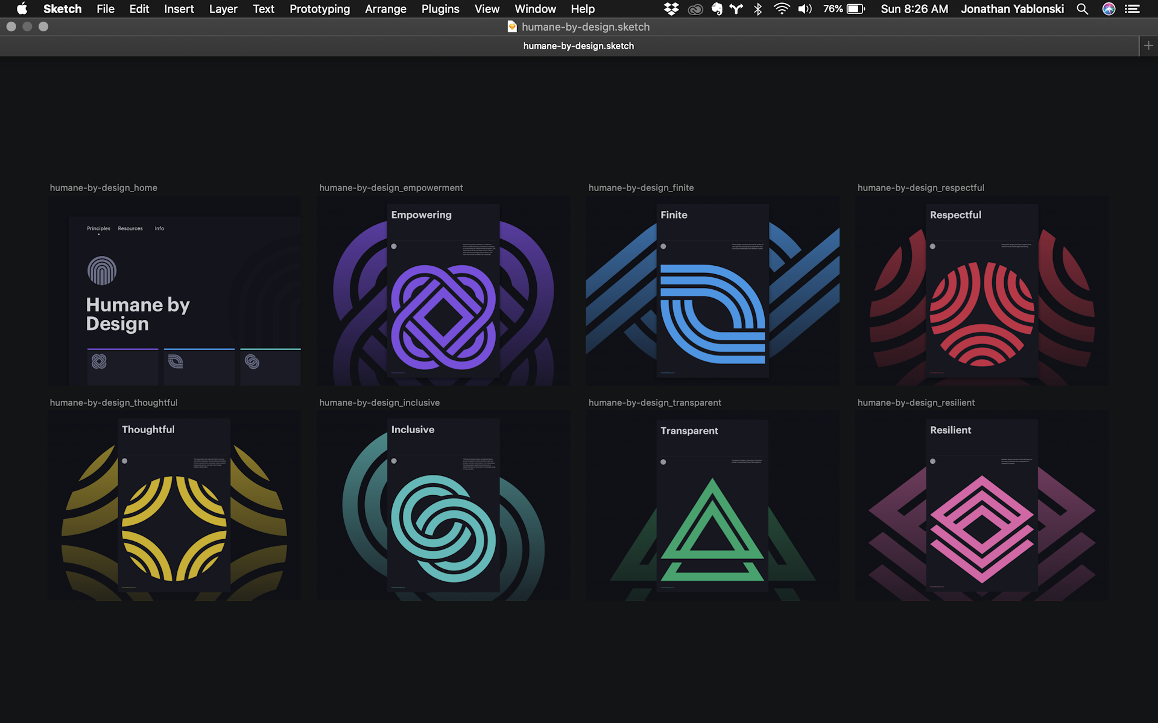Open the File menu
Viewport: 1158px width, 723px height.
[106, 9]
